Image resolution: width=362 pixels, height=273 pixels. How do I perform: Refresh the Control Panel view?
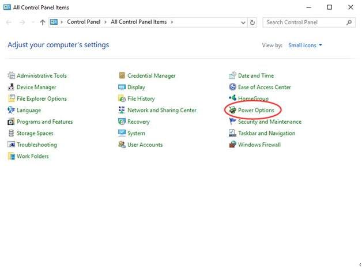tap(252, 22)
